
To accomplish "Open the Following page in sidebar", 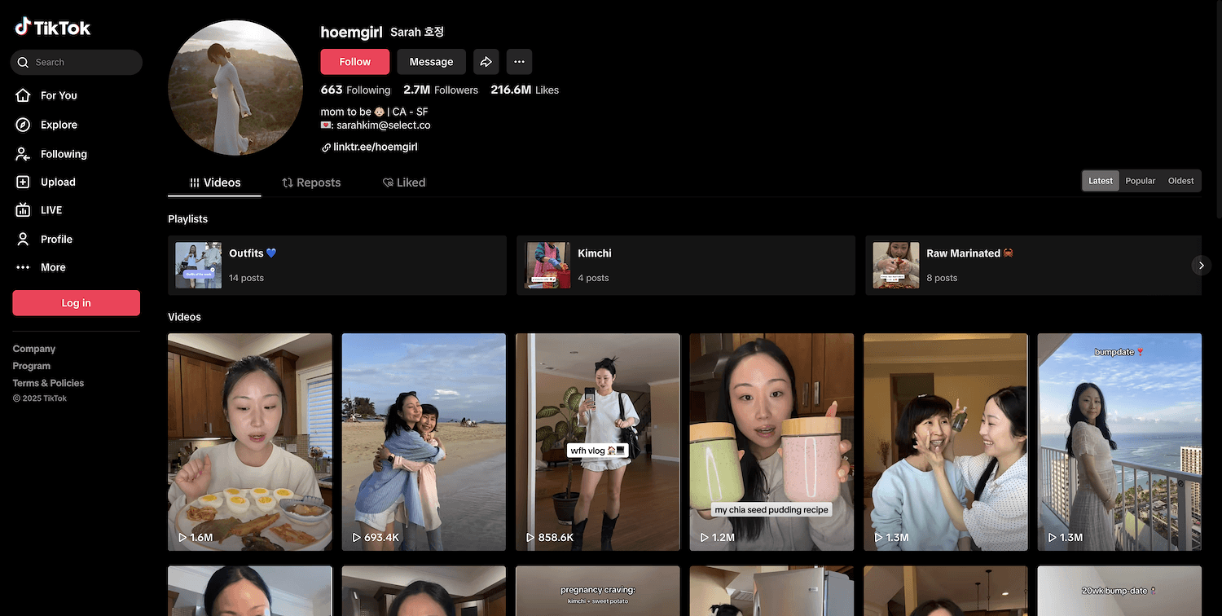I will click(x=64, y=154).
